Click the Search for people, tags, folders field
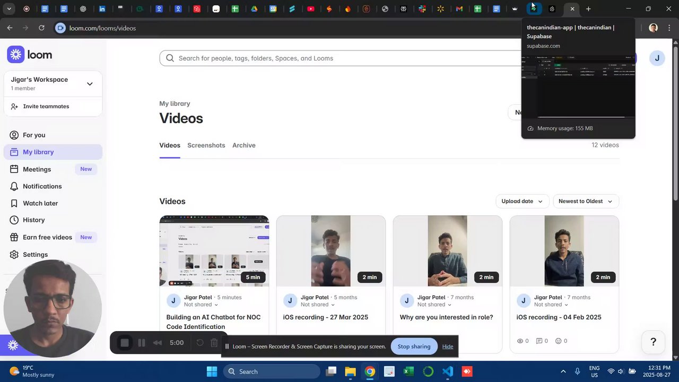Image resolution: width=679 pixels, height=382 pixels. coord(339,58)
